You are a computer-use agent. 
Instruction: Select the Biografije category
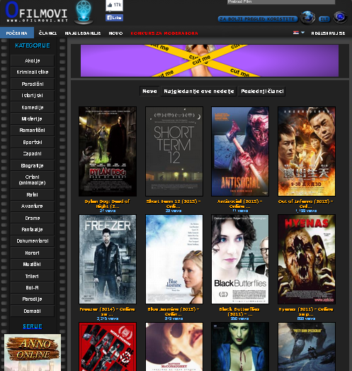tap(33, 165)
